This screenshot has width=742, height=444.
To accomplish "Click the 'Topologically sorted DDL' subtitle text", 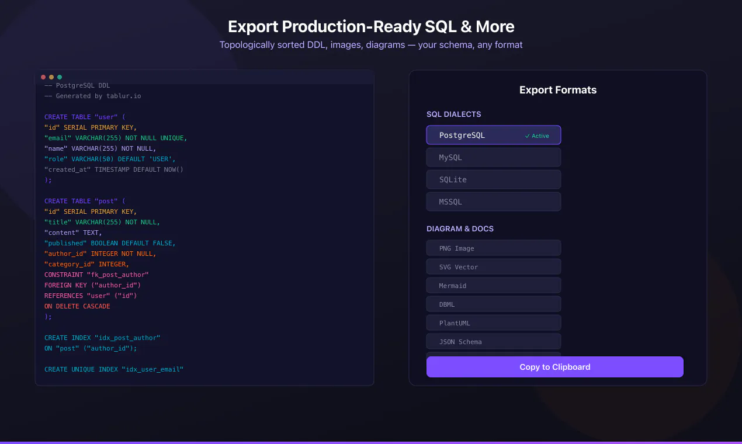I will click(x=272, y=45).
